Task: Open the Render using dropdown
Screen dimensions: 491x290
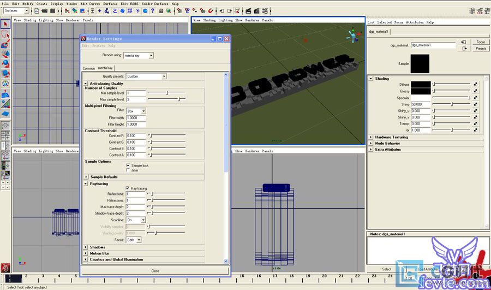Action: point(139,56)
